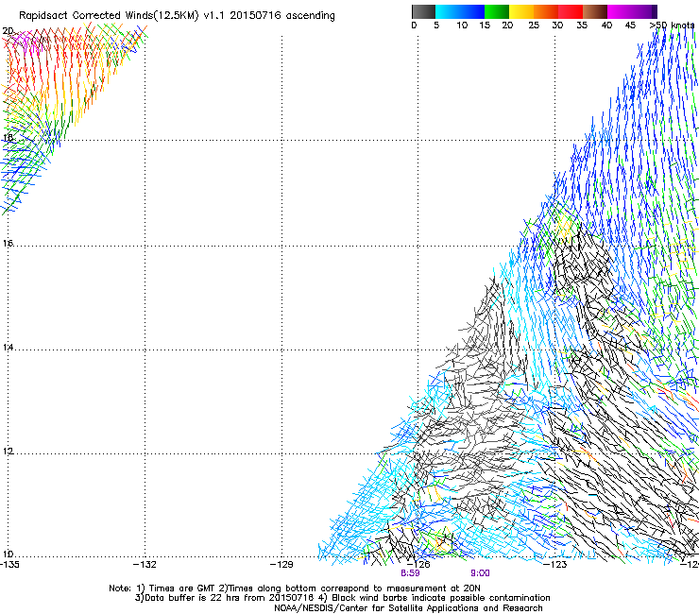Click the '45' label under the color bar
Image resolution: width=699 pixels, height=614 pixels.
point(630,26)
